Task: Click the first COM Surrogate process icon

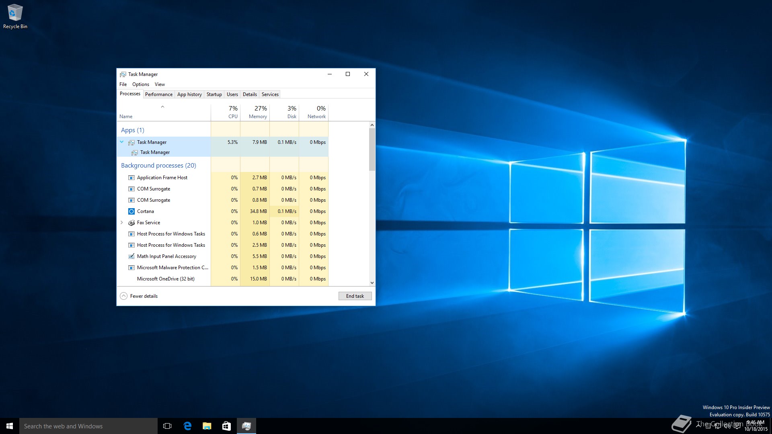Action: pos(131,189)
